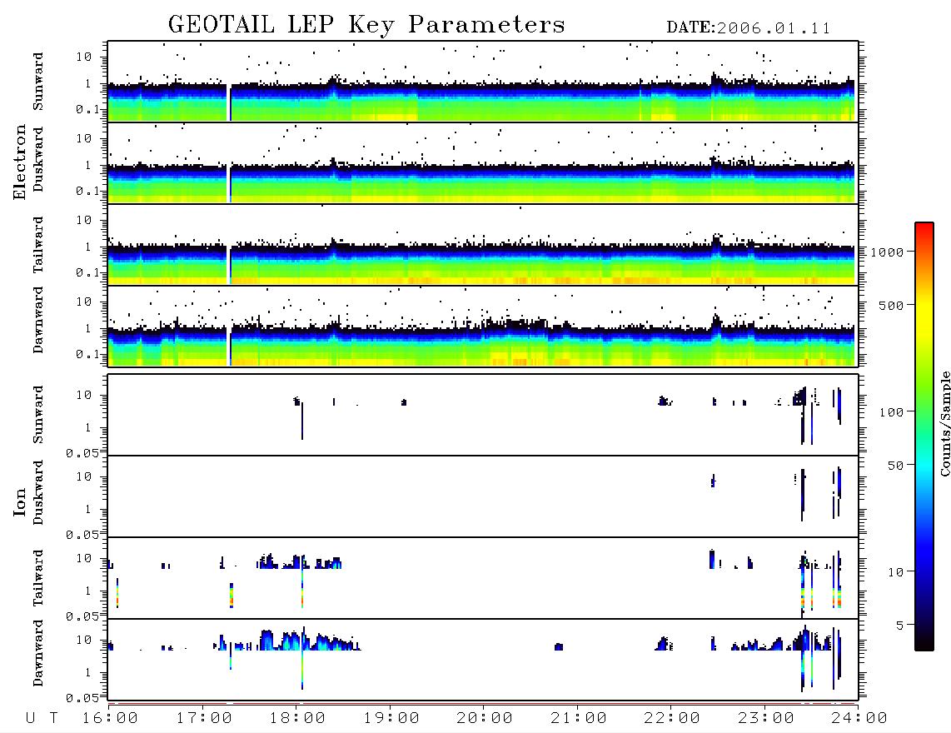
Task: Select the Ion Tailward axis label
Action: 38,578
